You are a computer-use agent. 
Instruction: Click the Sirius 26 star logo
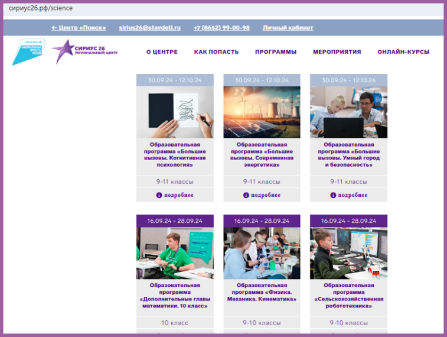click(85, 51)
